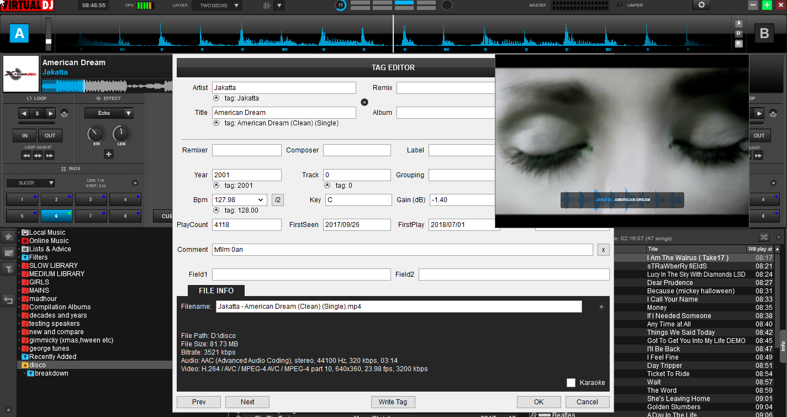Restore title from tag American Dream (Clean) arrow
Screen dimensions: 787x417
pos(216,123)
